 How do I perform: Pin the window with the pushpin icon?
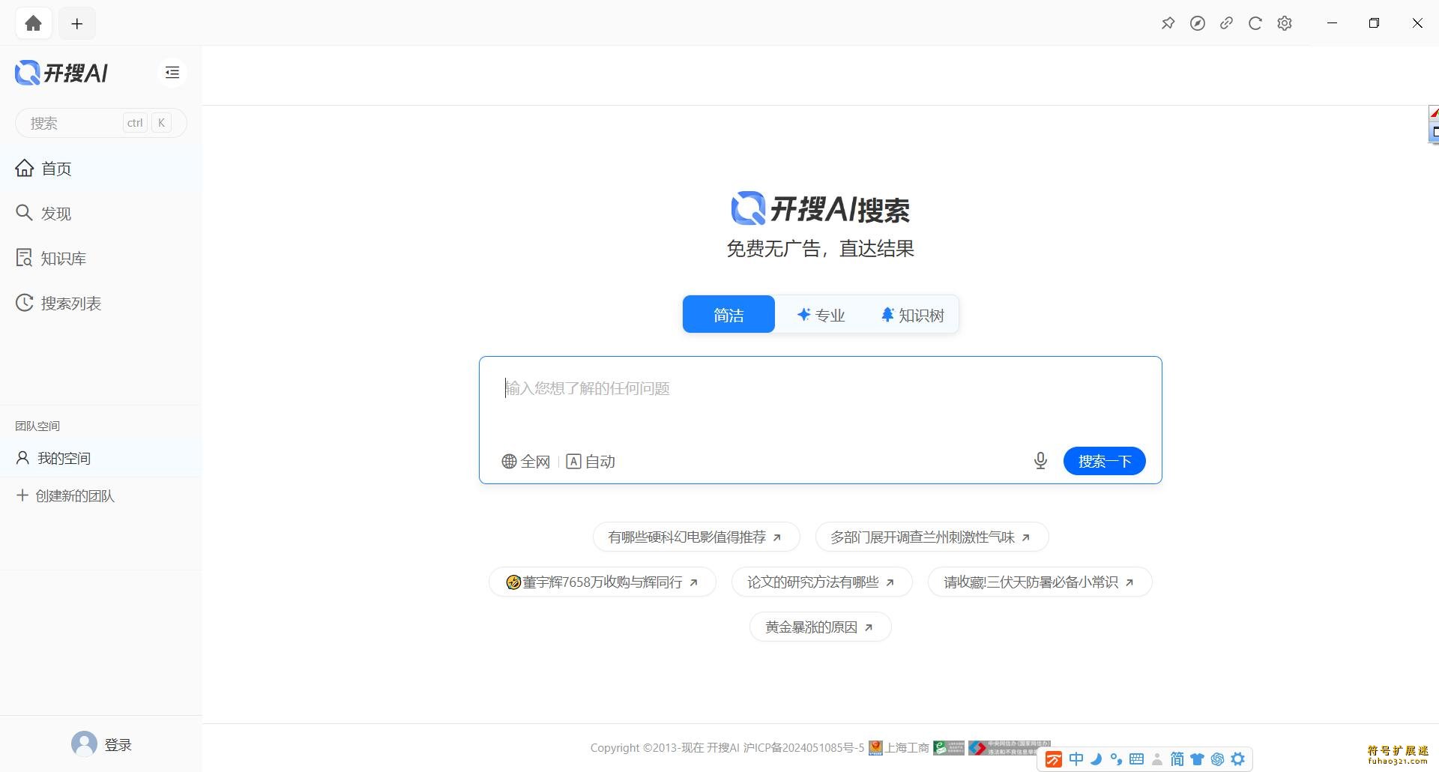[x=1168, y=23]
